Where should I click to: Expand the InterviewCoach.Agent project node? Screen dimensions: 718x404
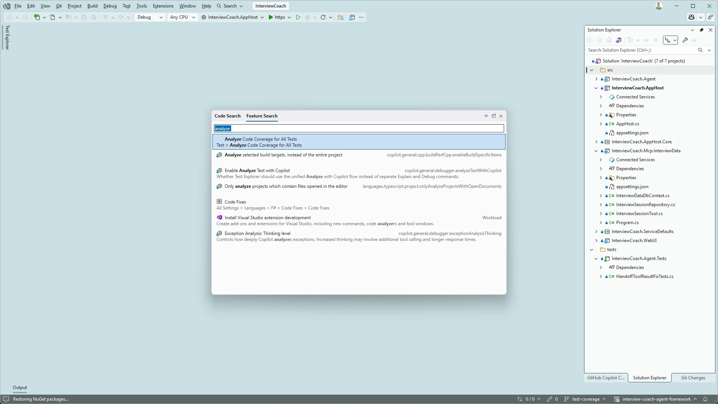tap(596, 79)
